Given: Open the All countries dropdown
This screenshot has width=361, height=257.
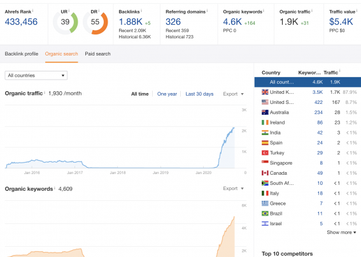Looking at the screenshot, I should click(36, 75).
